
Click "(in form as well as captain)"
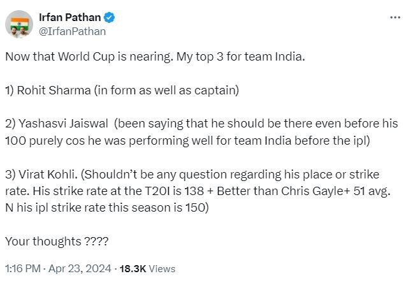tap(166, 90)
